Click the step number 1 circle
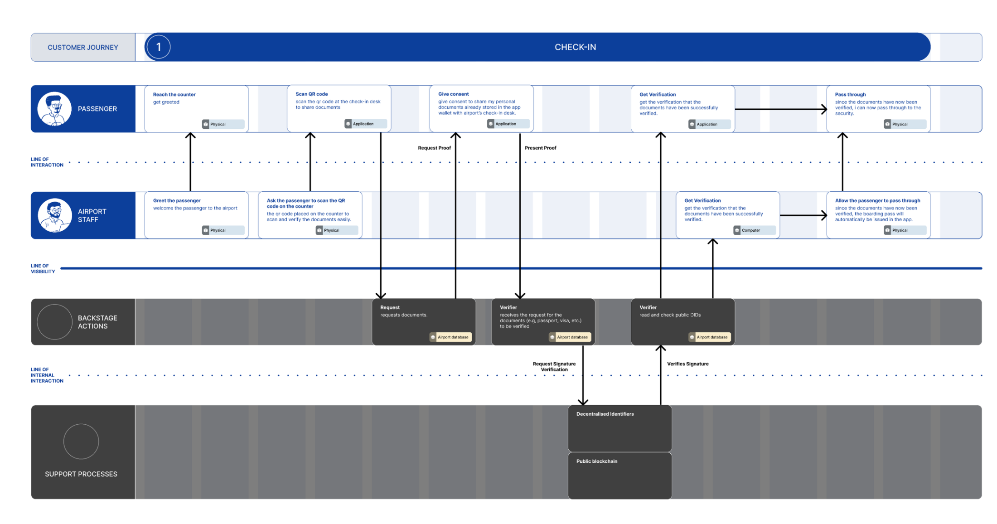The height and width of the screenshot is (524, 997). coord(158,47)
